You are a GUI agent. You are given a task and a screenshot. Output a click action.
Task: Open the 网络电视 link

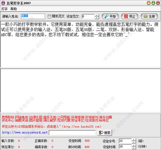pos(22,117)
